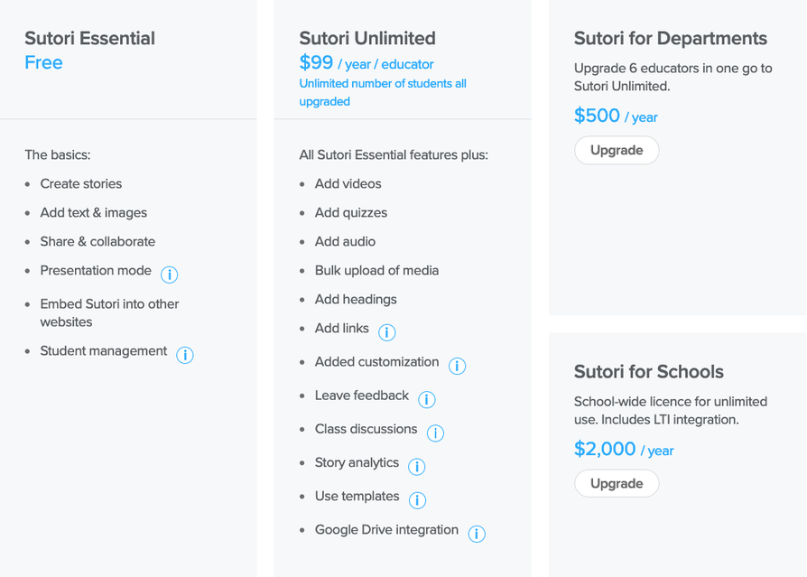
Task: Click the Sutori Unlimited plan heading
Action: point(367,38)
